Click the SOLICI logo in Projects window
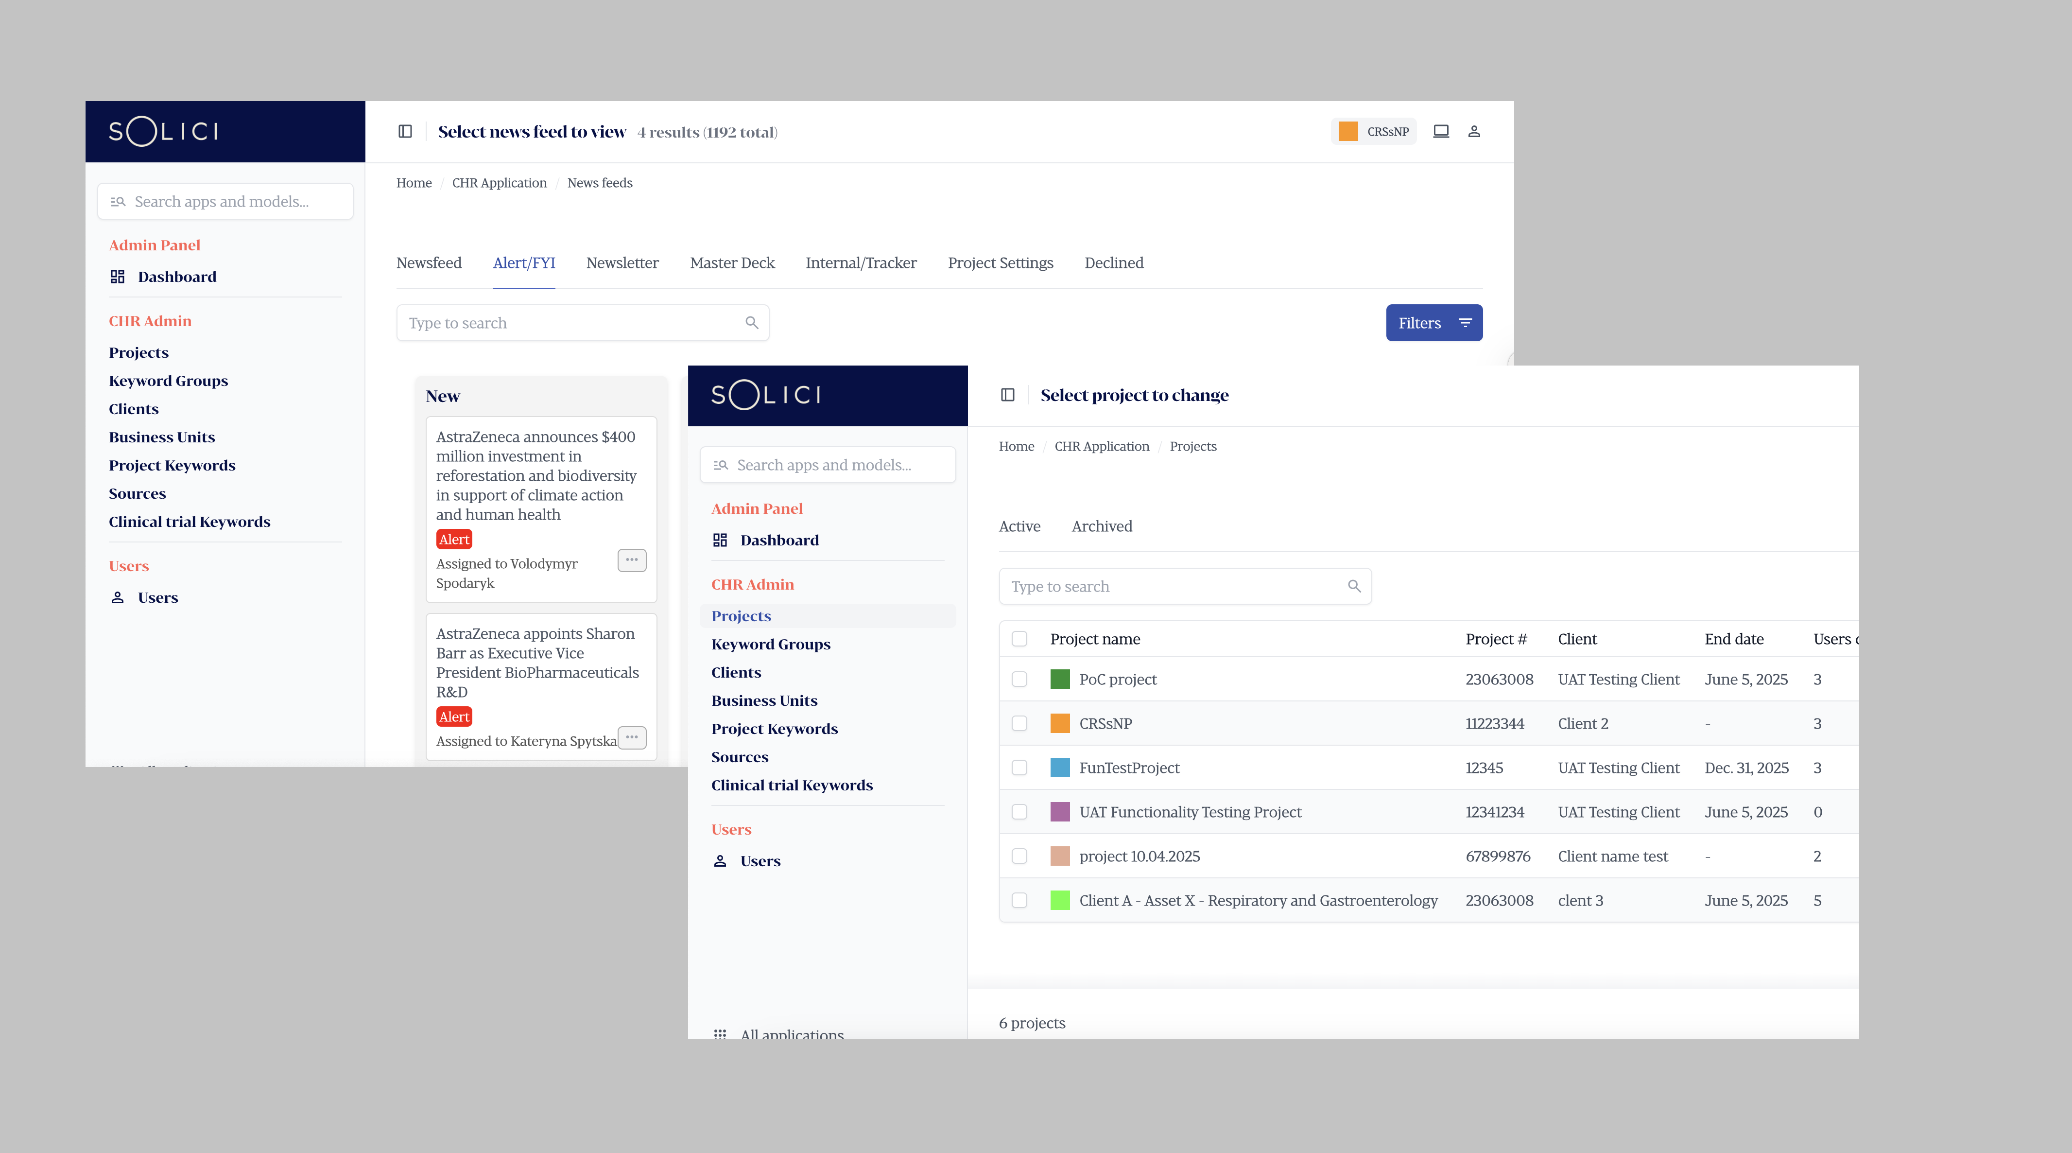 (766, 394)
